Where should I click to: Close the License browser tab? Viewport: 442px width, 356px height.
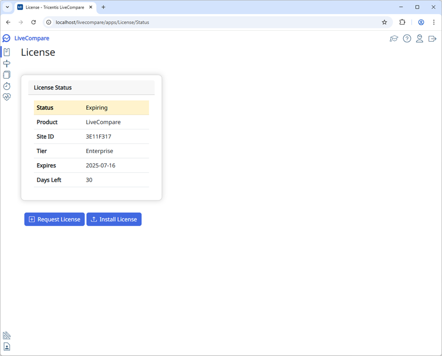coord(91,8)
